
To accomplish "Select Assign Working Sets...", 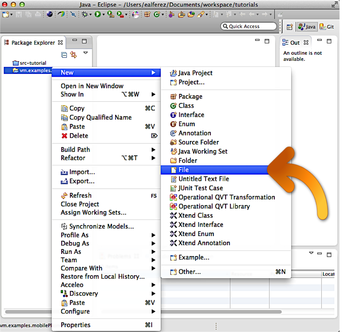I will pos(106,212).
